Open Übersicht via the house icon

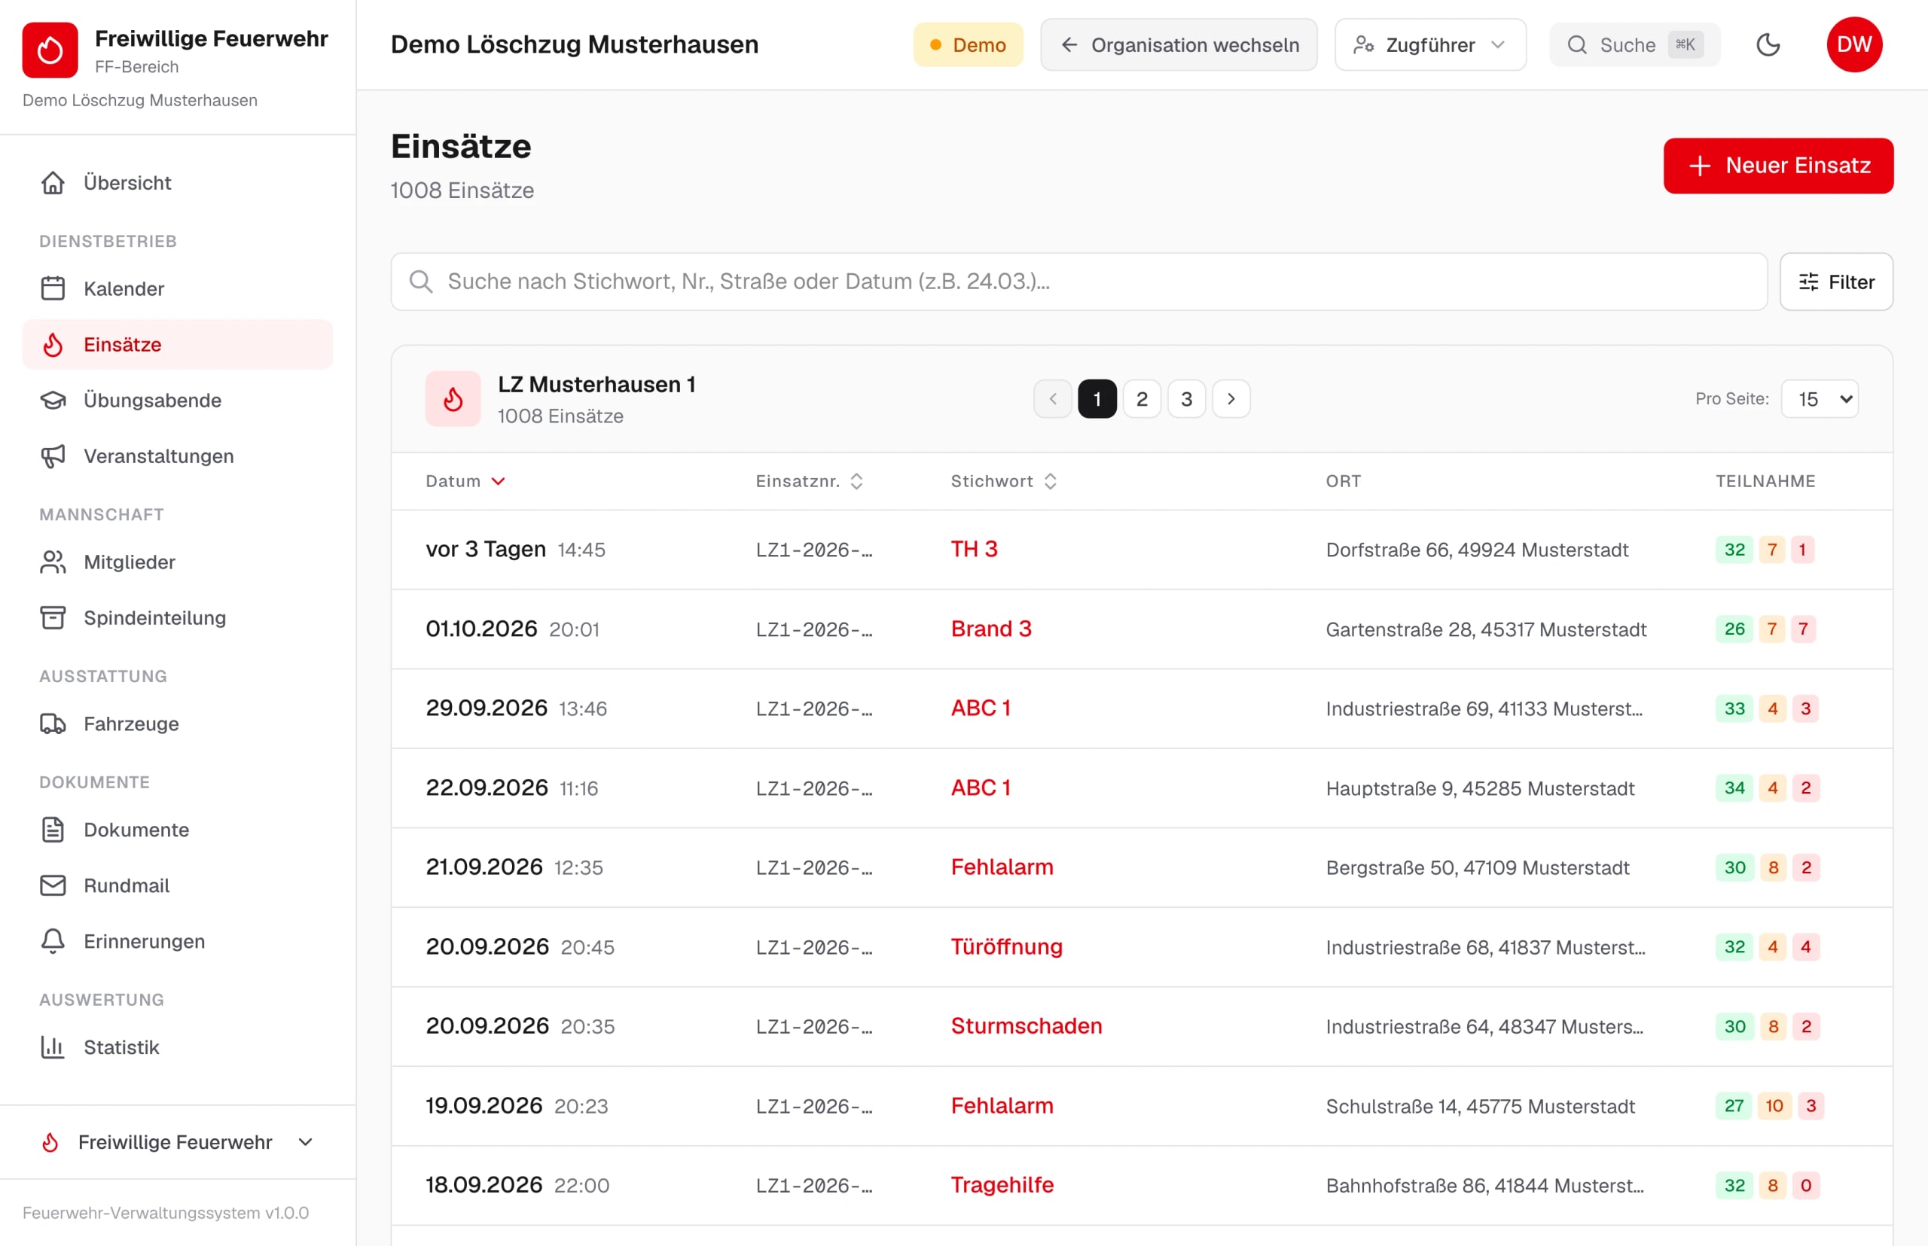53,183
